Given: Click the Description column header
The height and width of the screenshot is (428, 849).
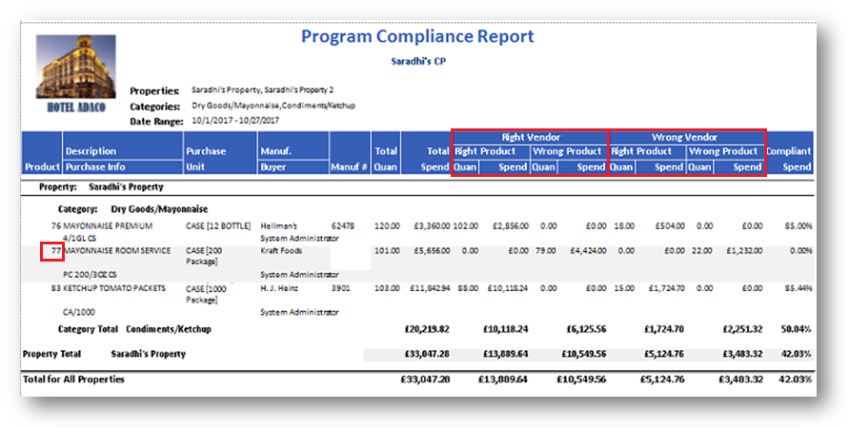Looking at the screenshot, I should (x=91, y=151).
